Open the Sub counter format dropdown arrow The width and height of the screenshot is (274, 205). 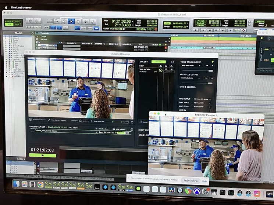click(133, 25)
